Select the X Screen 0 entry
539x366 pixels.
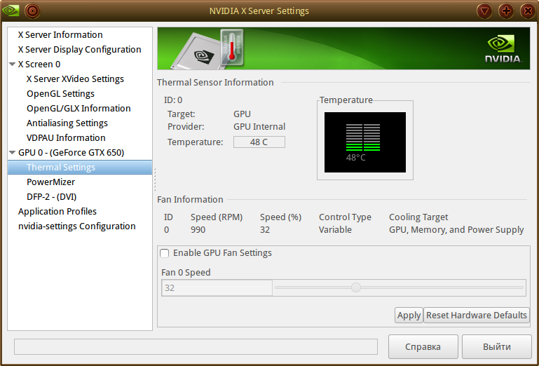point(39,65)
